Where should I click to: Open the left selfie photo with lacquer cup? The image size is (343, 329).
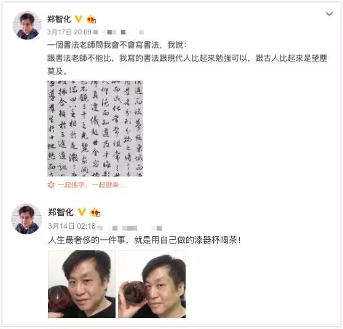pyautogui.click(x=82, y=284)
